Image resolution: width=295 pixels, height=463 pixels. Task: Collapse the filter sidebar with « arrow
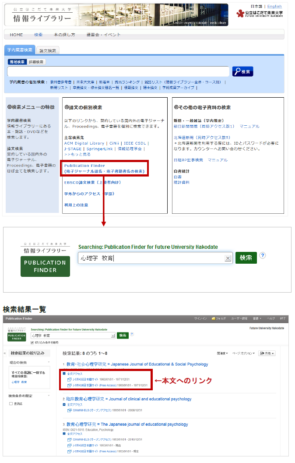(5, 353)
